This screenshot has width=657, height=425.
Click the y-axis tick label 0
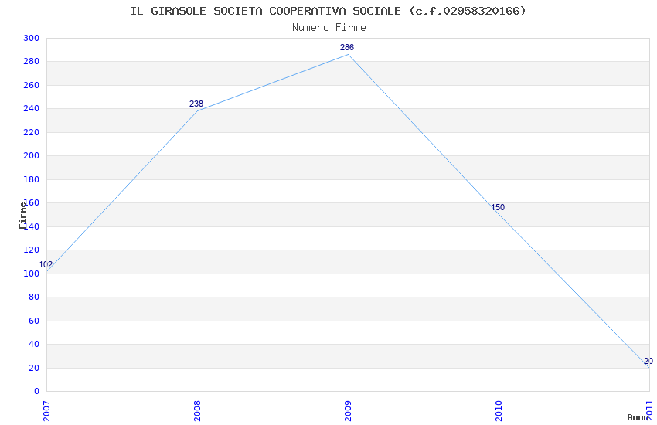(36, 392)
